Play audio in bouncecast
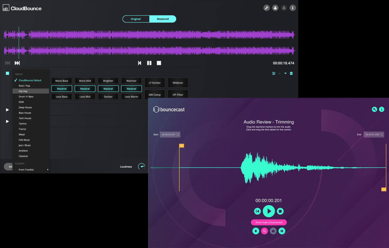The width and height of the screenshot is (389, 248). [x=269, y=211]
